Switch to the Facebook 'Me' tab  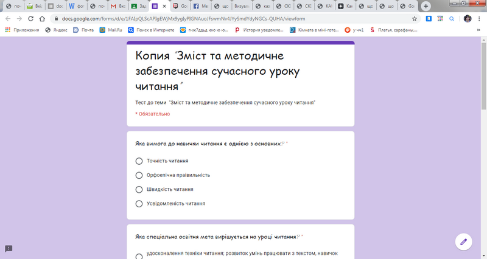pyautogui.click(x=201, y=6)
